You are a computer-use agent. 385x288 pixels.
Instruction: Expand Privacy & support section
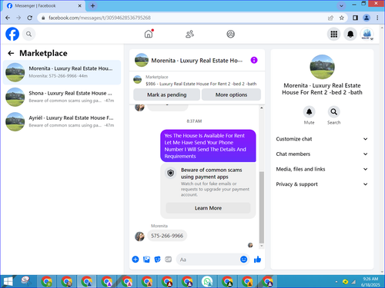click(322, 184)
